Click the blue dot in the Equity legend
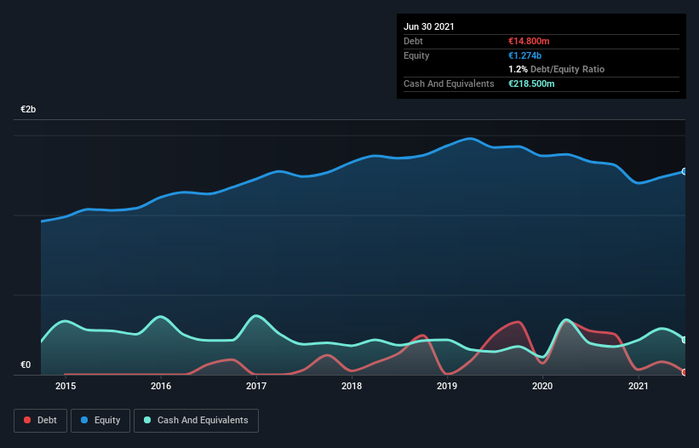Image resolution: width=699 pixels, height=448 pixels. (x=86, y=421)
